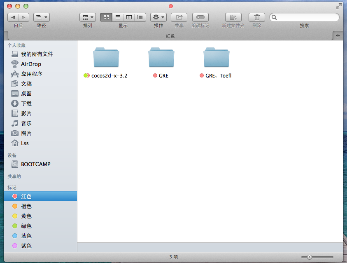Open 文稿 documents in sidebar
Image resolution: width=347 pixels, height=263 pixels.
coord(40,84)
